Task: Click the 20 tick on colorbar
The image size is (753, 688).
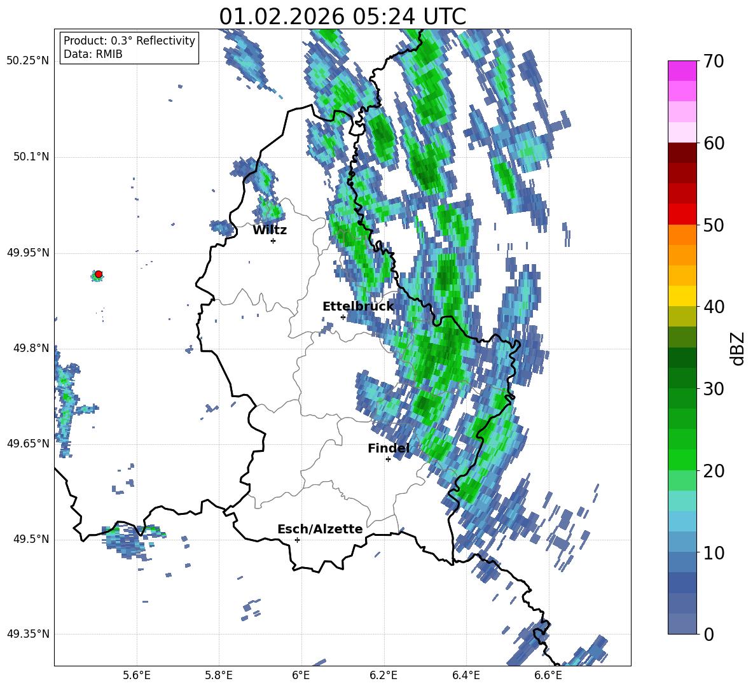Action: point(714,471)
